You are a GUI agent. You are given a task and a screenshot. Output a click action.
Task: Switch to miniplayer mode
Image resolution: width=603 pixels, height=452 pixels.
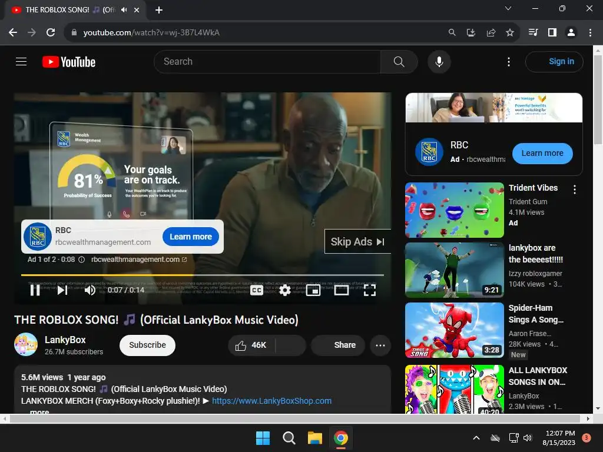(313, 290)
